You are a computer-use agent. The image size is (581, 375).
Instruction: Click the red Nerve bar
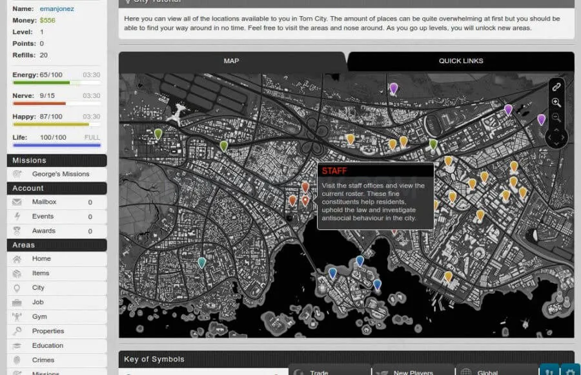tap(56, 104)
